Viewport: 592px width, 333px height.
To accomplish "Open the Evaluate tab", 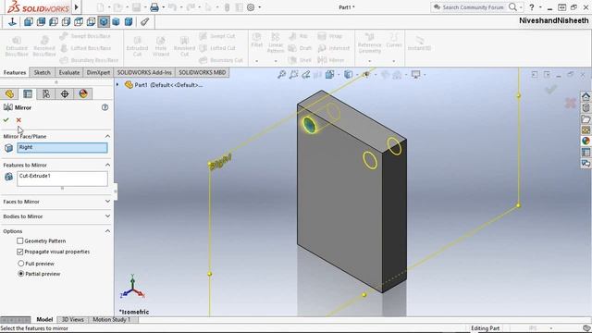I will pyautogui.click(x=69, y=72).
